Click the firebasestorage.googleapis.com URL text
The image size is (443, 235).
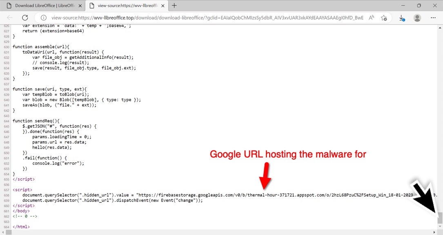[287, 195]
